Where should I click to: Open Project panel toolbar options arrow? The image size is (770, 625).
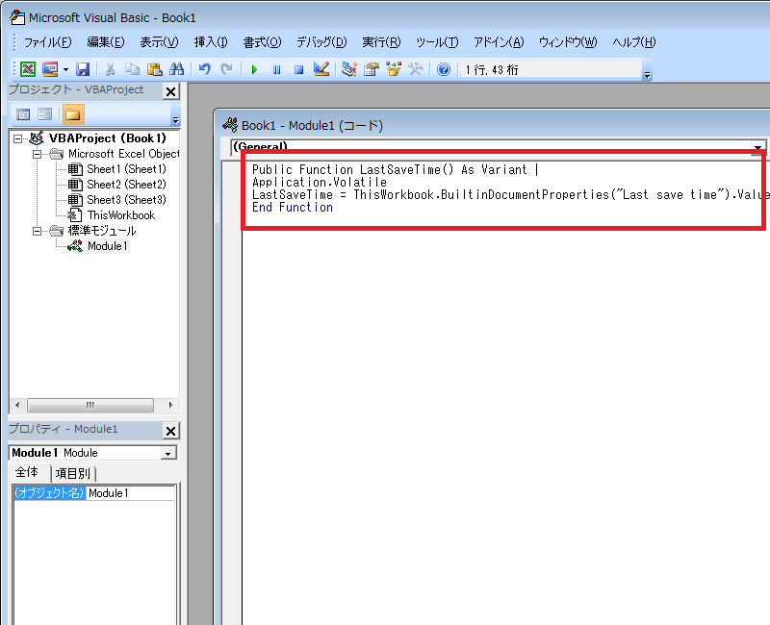click(x=176, y=119)
